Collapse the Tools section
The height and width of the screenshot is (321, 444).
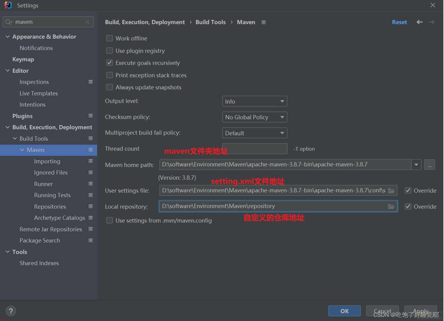pos(7,252)
